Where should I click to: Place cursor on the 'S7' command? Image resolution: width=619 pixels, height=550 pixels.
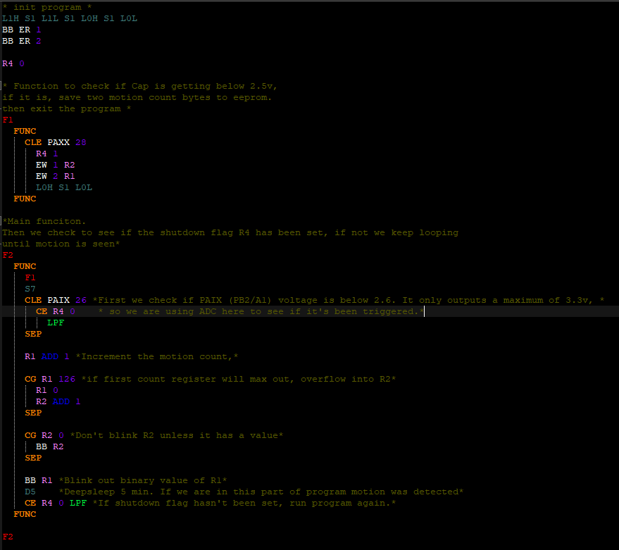coord(30,289)
